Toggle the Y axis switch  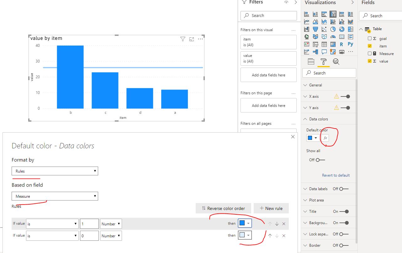tap(346, 108)
